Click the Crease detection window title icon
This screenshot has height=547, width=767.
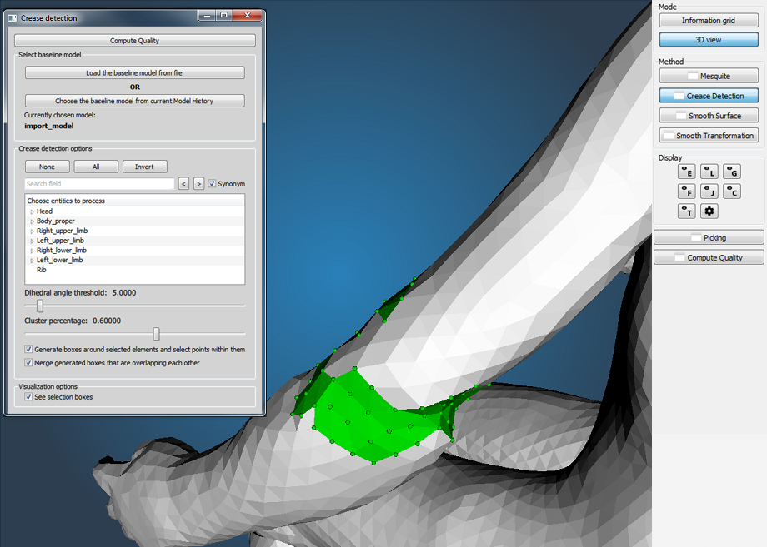[13, 18]
